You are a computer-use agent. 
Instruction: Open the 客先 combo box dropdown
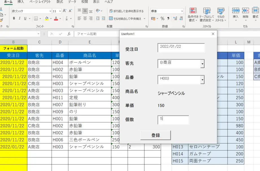[202, 64]
